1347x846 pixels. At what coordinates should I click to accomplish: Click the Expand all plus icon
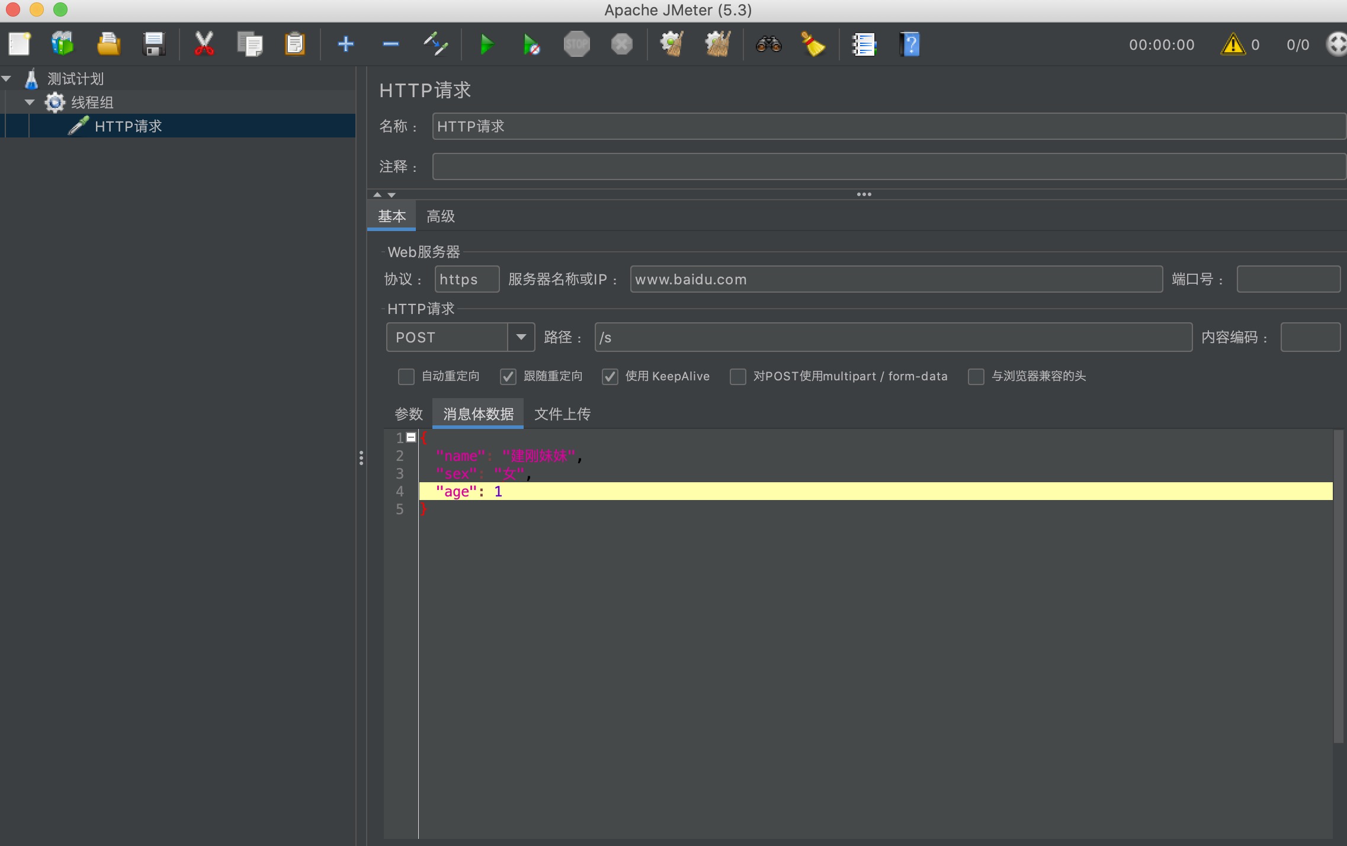tap(346, 44)
